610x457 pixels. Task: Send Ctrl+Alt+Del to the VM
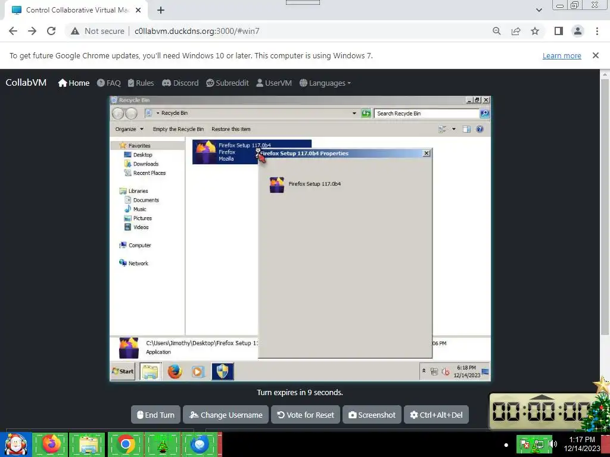436,415
